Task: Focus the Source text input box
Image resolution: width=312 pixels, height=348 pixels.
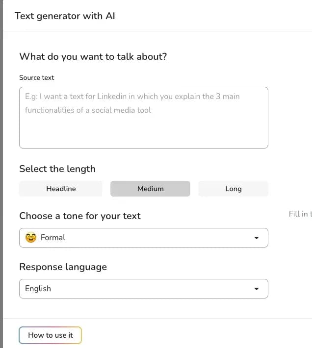Action: pos(144,118)
